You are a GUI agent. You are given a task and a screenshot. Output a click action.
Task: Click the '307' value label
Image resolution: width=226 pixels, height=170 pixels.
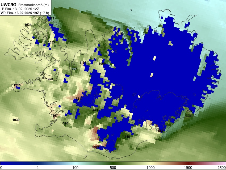tap(74, 69)
